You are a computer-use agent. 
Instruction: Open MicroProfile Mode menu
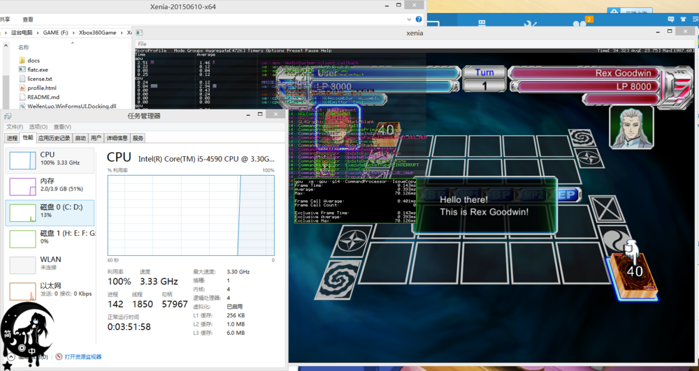click(179, 51)
